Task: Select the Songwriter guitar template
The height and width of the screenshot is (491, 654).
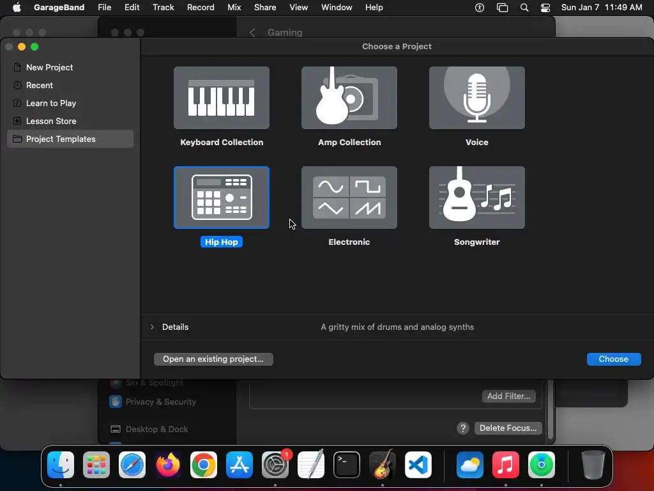Action: (x=476, y=198)
